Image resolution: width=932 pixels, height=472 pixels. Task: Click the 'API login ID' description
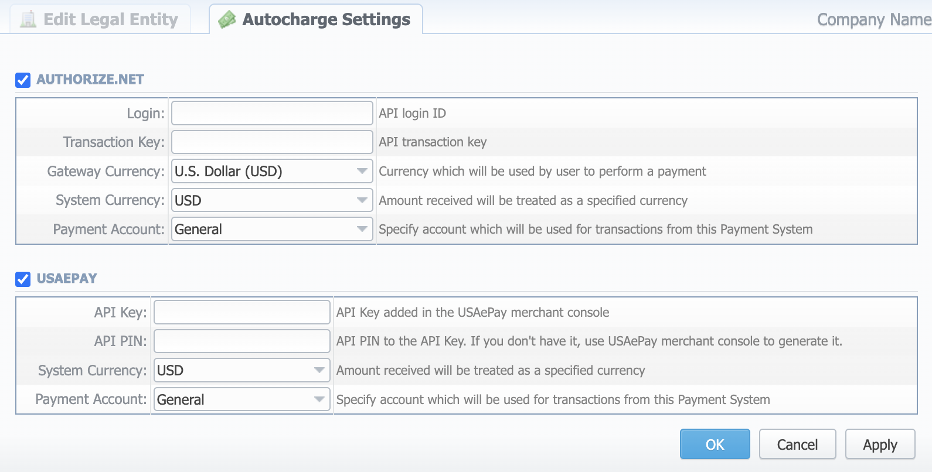click(x=412, y=113)
